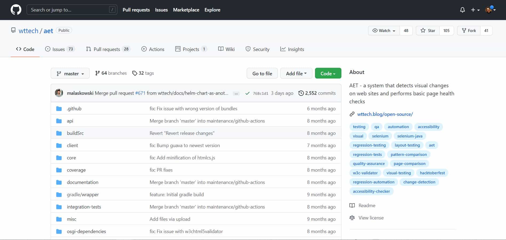Open the master branch selector
Screen dimensions: 506x240
pos(70,73)
